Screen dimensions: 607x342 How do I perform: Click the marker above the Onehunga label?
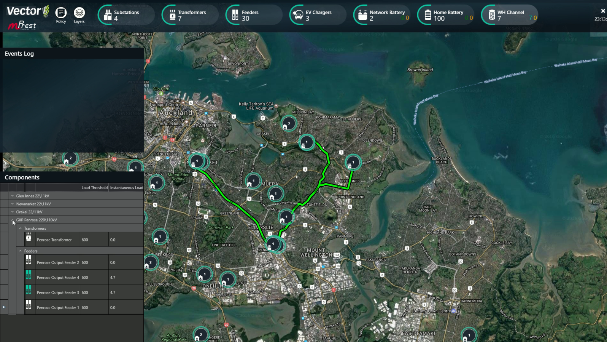tap(228, 280)
